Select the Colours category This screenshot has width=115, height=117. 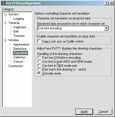(18, 62)
